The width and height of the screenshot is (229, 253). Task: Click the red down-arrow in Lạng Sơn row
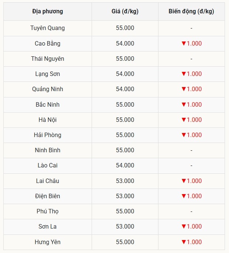pyautogui.click(x=184, y=74)
